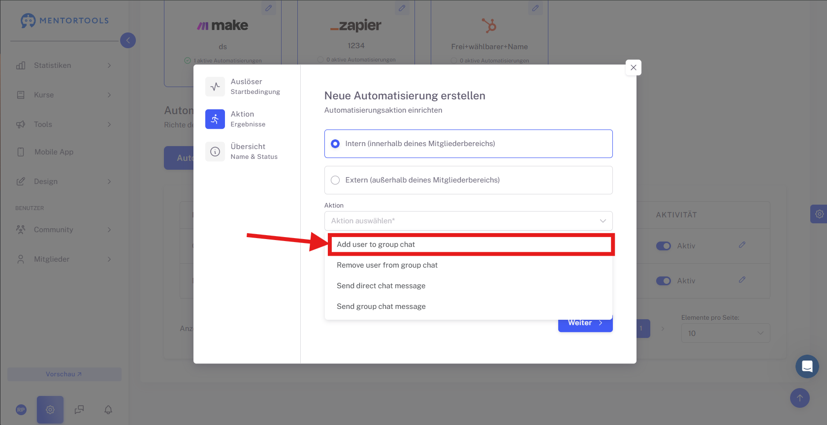Open the chat messages icon in bottom bar
This screenshot has height=425, width=827.
79,410
